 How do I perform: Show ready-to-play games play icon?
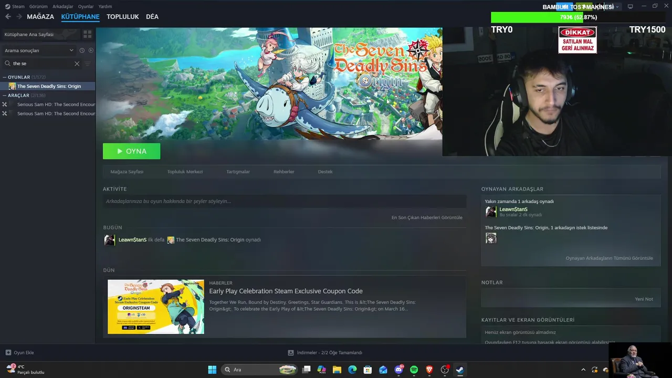pos(91,50)
